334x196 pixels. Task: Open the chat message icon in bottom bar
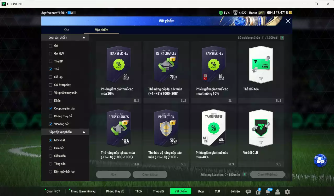tap(248, 191)
